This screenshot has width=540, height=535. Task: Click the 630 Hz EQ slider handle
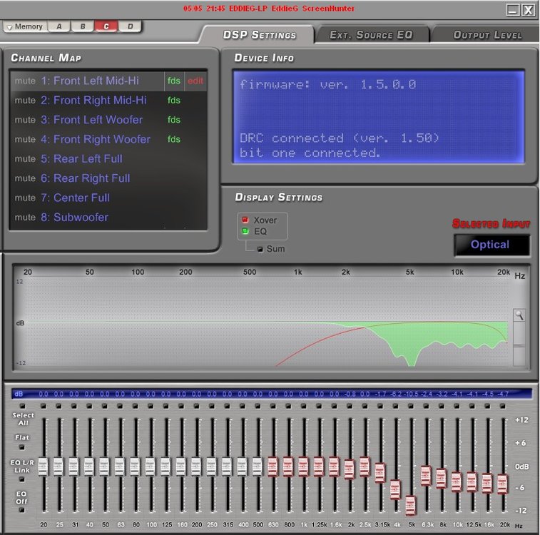pyautogui.click(x=272, y=467)
